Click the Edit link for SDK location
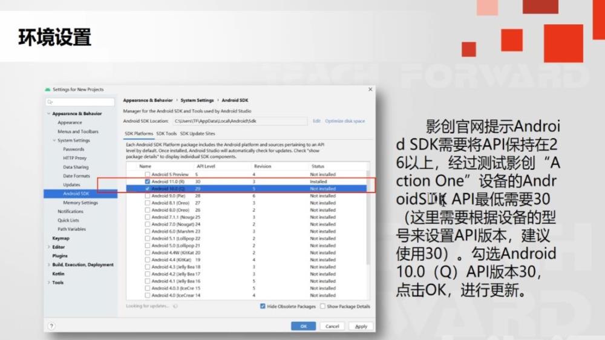 click(316, 121)
